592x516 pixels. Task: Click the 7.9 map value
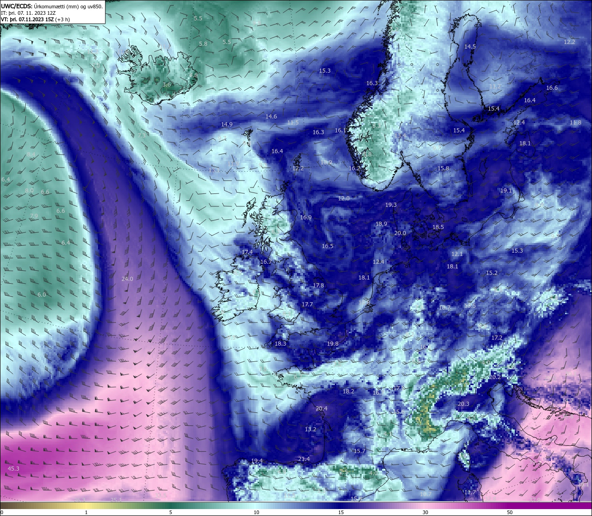pyautogui.click(x=34, y=216)
